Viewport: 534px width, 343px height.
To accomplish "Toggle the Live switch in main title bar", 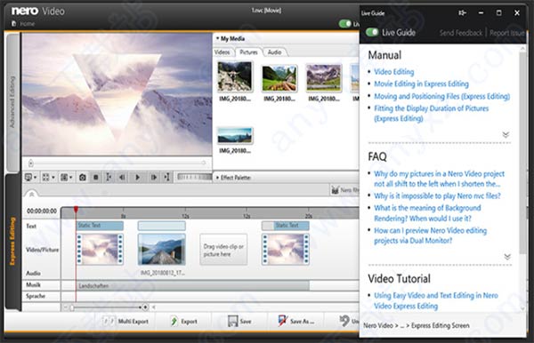I will (345, 24).
